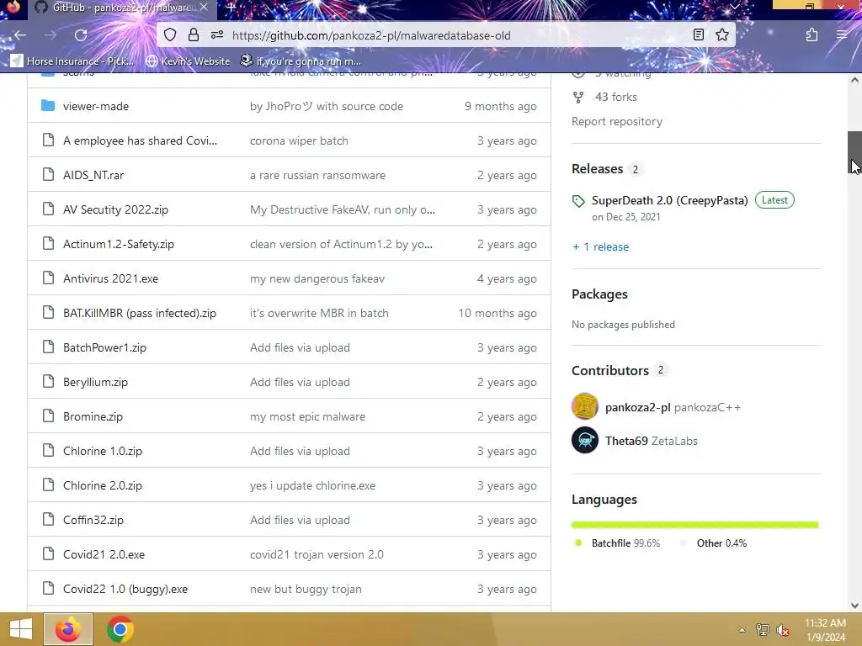Launch Chrome from the taskbar
Image resolution: width=862 pixels, height=646 pixels.
click(120, 629)
